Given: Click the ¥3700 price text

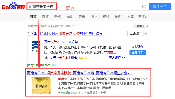Looking at the screenshot, I should (83, 58).
